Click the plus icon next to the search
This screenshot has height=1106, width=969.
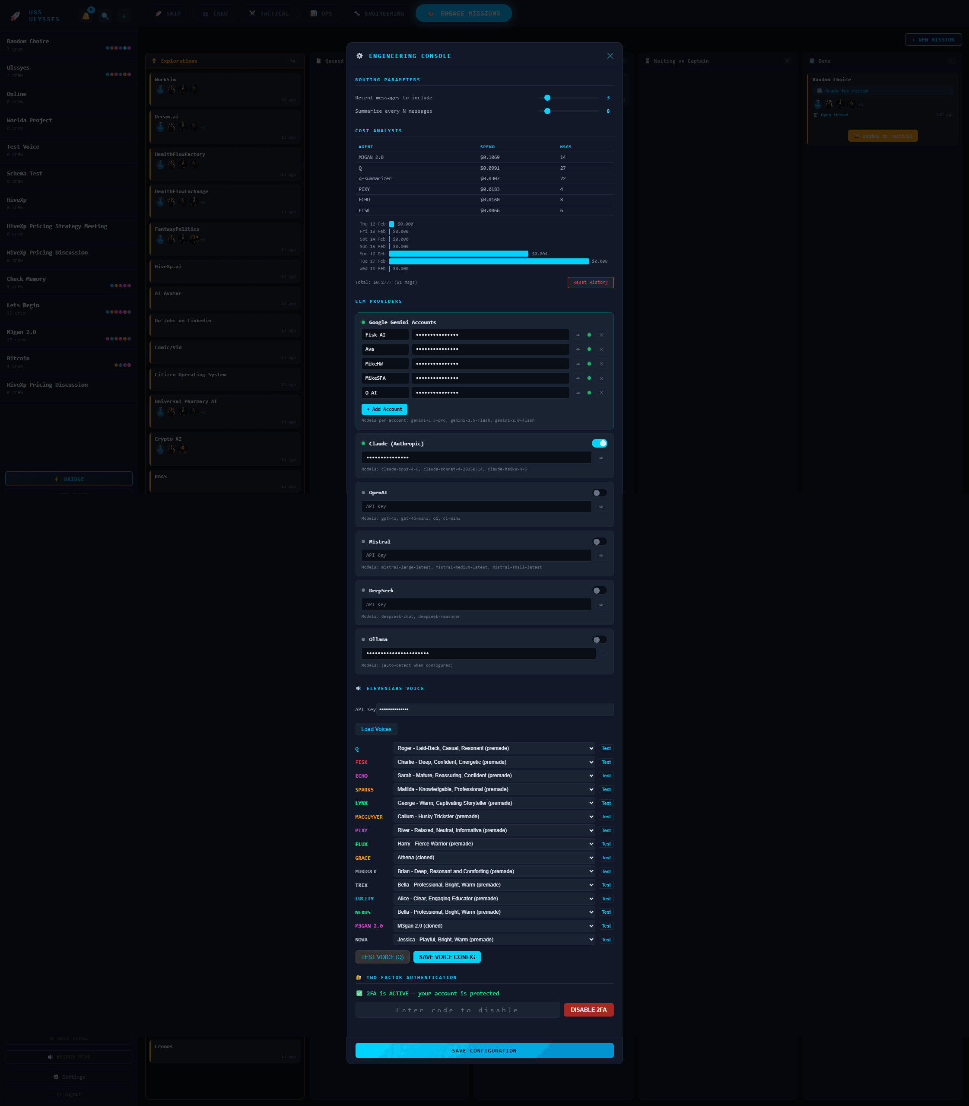point(124,16)
